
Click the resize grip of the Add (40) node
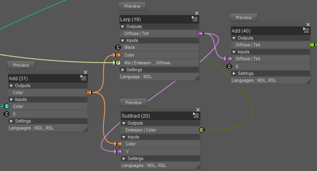pos(308,82)
